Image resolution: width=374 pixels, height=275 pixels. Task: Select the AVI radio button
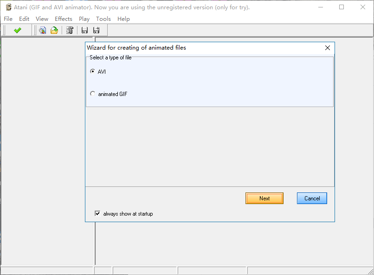click(x=93, y=71)
